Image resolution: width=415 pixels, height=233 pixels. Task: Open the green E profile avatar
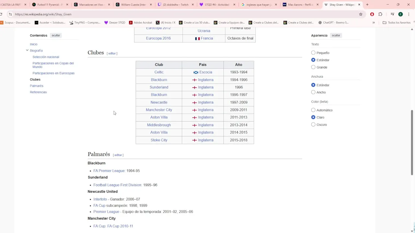400,14
